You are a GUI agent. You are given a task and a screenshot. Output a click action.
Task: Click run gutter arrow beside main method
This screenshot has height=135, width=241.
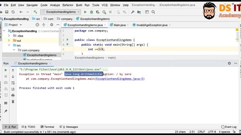click(x=68, y=44)
